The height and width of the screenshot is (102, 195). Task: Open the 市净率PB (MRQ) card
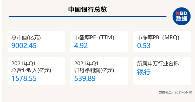click(162, 42)
